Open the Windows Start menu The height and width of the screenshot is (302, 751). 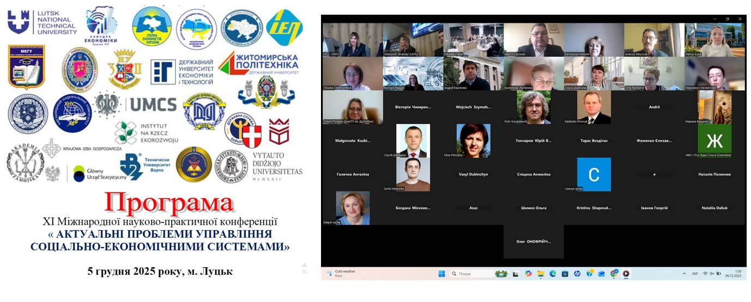[x=441, y=274]
